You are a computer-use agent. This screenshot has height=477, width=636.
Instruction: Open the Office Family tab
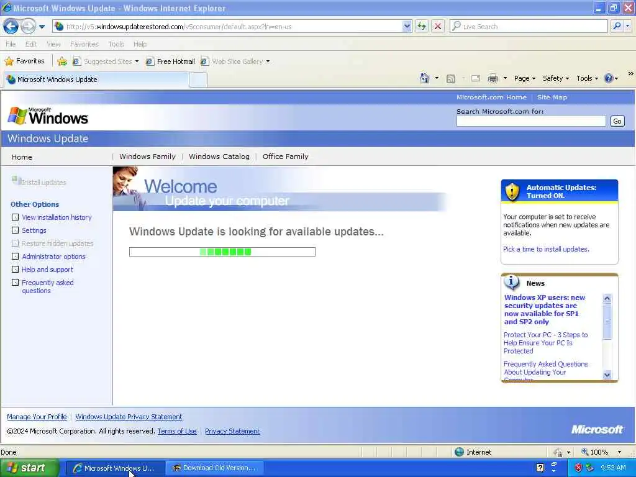285,157
